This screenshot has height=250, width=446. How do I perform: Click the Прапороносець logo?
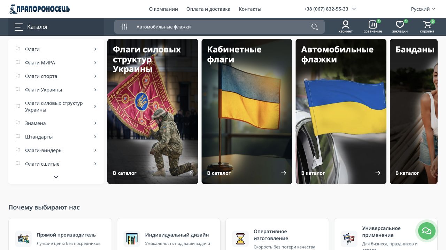tap(39, 9)
